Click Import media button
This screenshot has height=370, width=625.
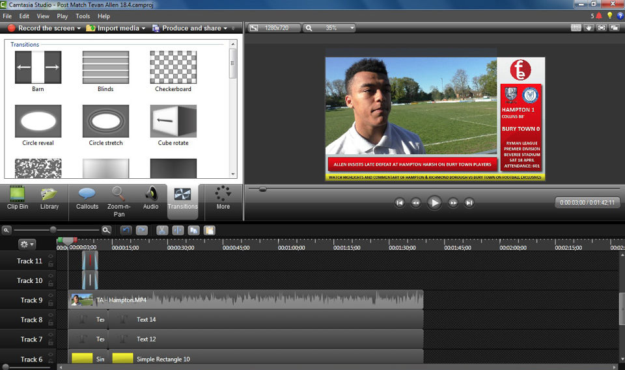pyautogui.click(x=116, y=28)
